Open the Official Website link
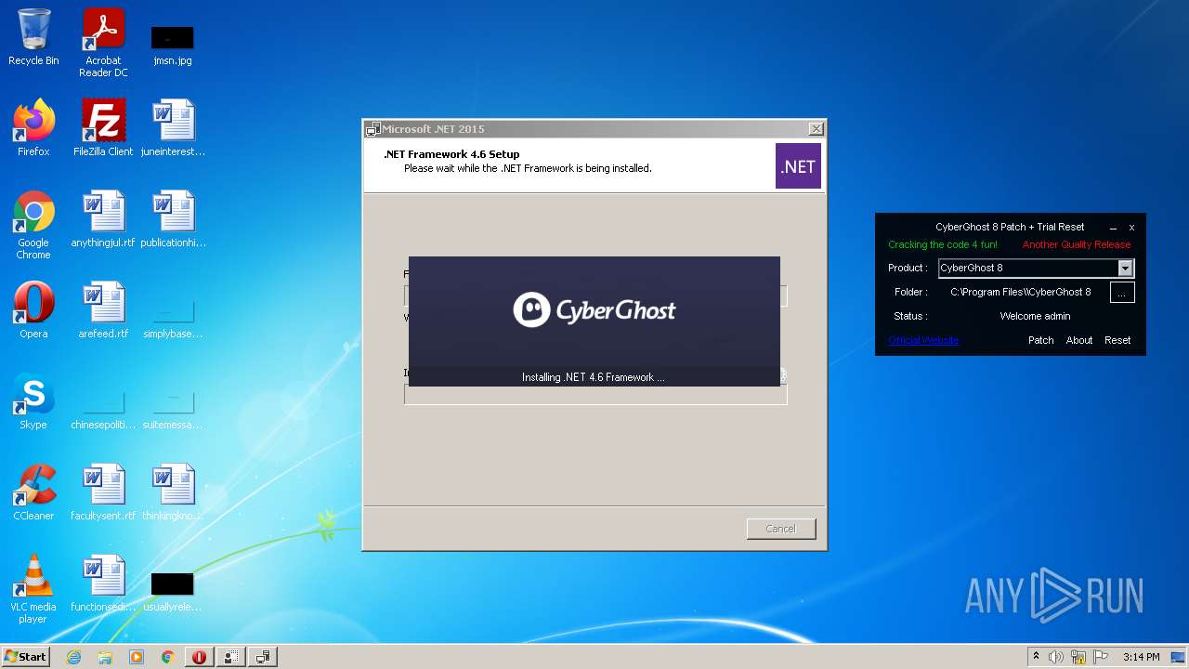Screen dimensions: 1189x669 [923, 340]
